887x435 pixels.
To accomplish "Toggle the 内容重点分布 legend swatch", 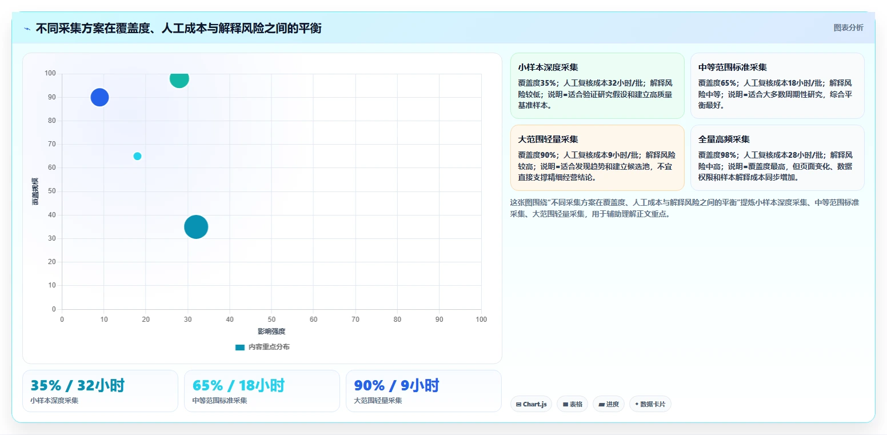I will tap(240, 347).
